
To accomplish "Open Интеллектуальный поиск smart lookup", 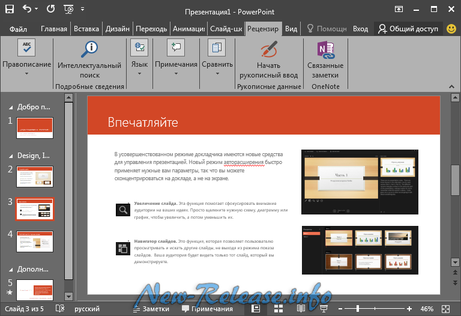I will coord(89,48).
